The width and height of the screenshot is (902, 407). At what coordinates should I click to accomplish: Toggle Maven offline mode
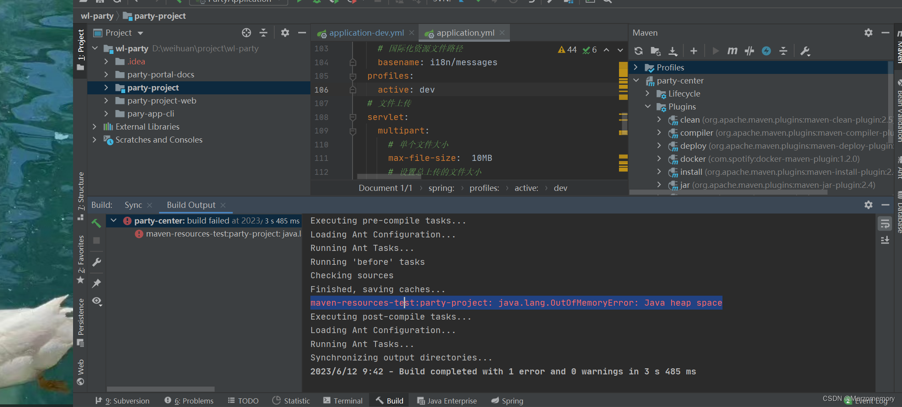766,50
